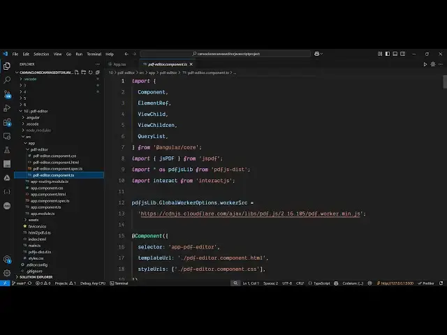
Task: Expand the node_modules folder
Action: pyautogui.click(x=59, y=131)
